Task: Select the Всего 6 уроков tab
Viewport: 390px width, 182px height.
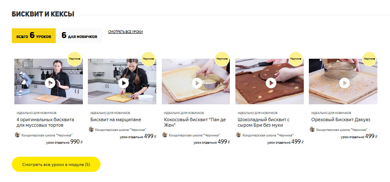Action: (34, 35)
